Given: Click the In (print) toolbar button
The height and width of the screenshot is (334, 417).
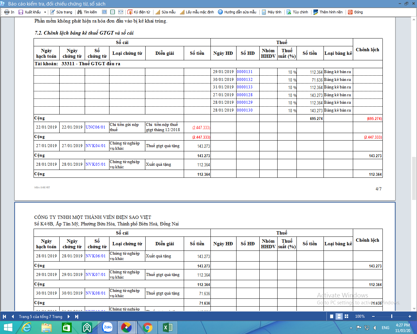Looking at the screenshot, I should pyautogui.click(x=9, y=12).
